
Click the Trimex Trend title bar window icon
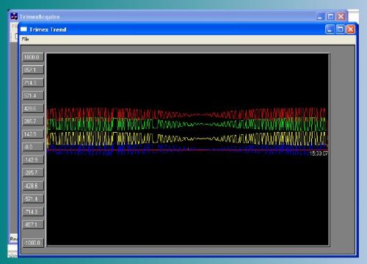pos(23,29)
